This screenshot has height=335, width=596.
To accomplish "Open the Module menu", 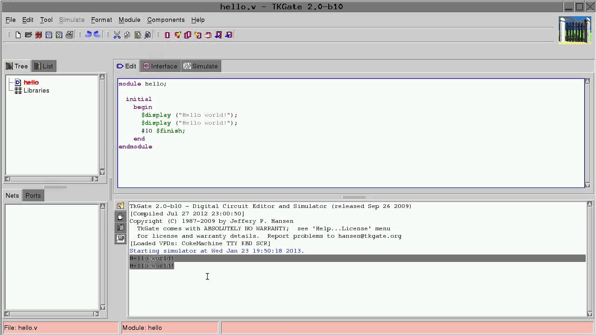I will point(129,20).
